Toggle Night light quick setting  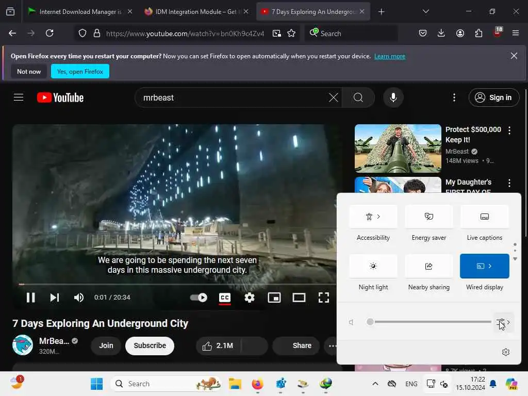373,266
